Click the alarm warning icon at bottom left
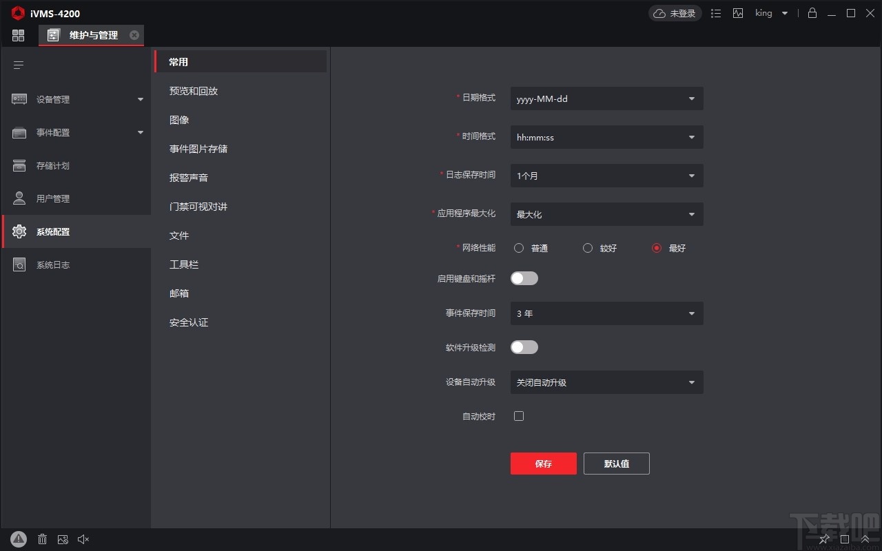 [19, 539]
